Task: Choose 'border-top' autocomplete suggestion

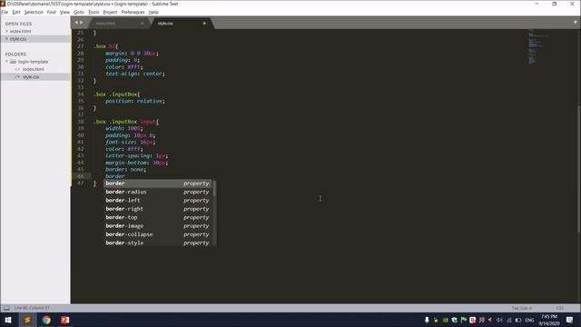Action: tap(158, 218)
